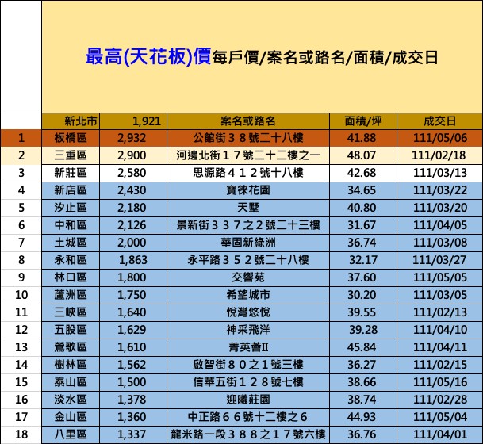Click the project name 交響苑
Screen dimensions: 483x444
click(x=248, y=277)
